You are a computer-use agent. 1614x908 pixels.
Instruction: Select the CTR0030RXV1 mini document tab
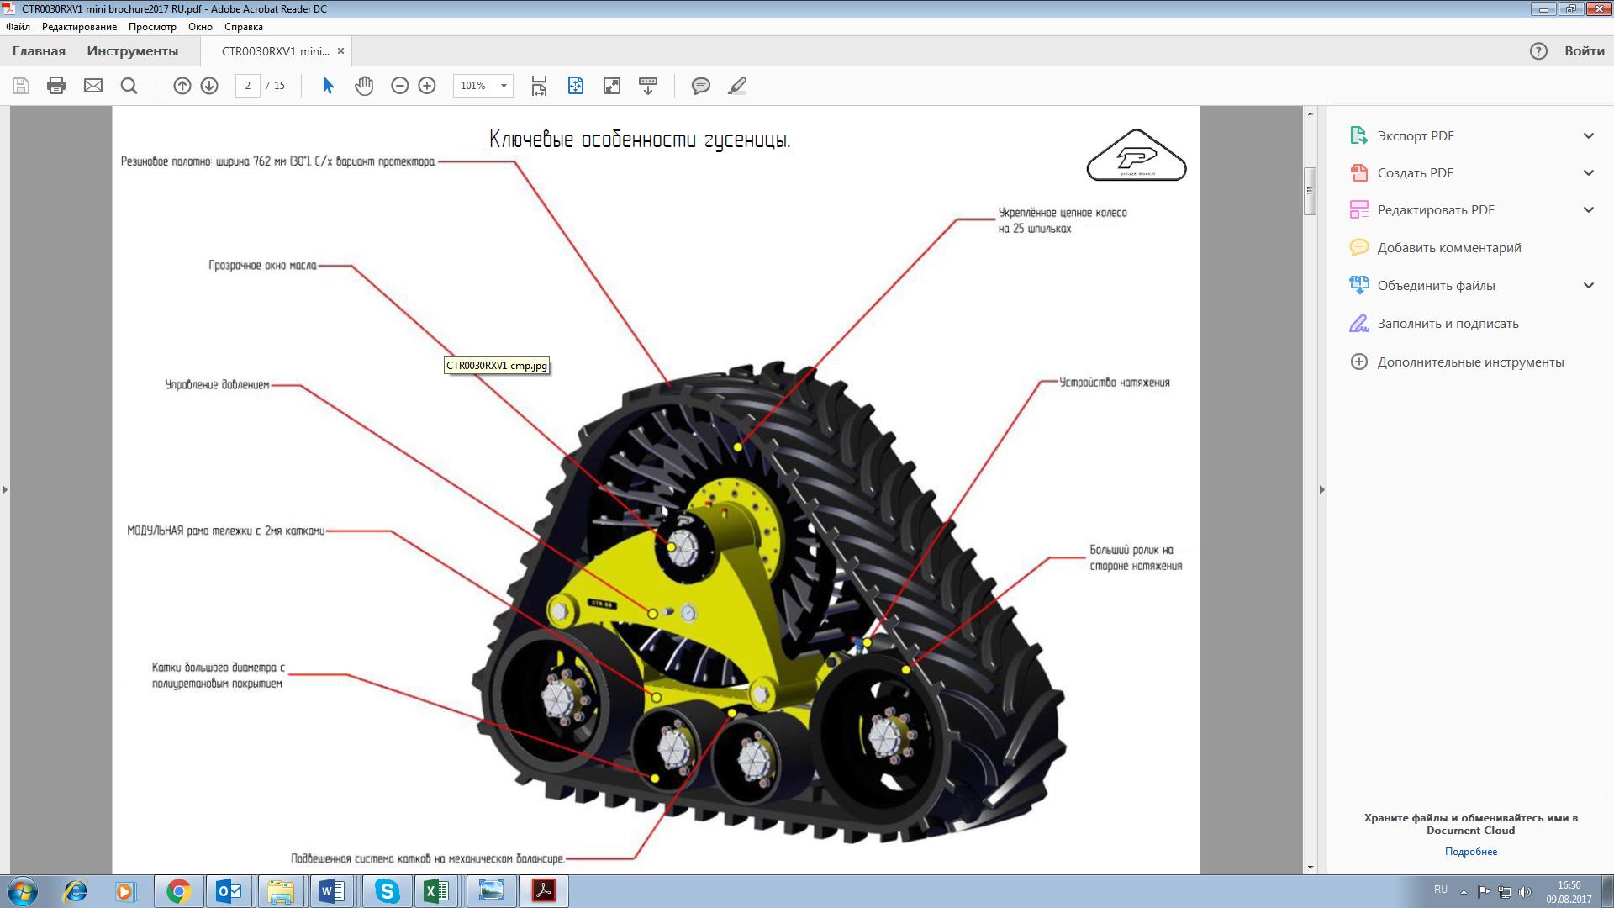(275, 51)
